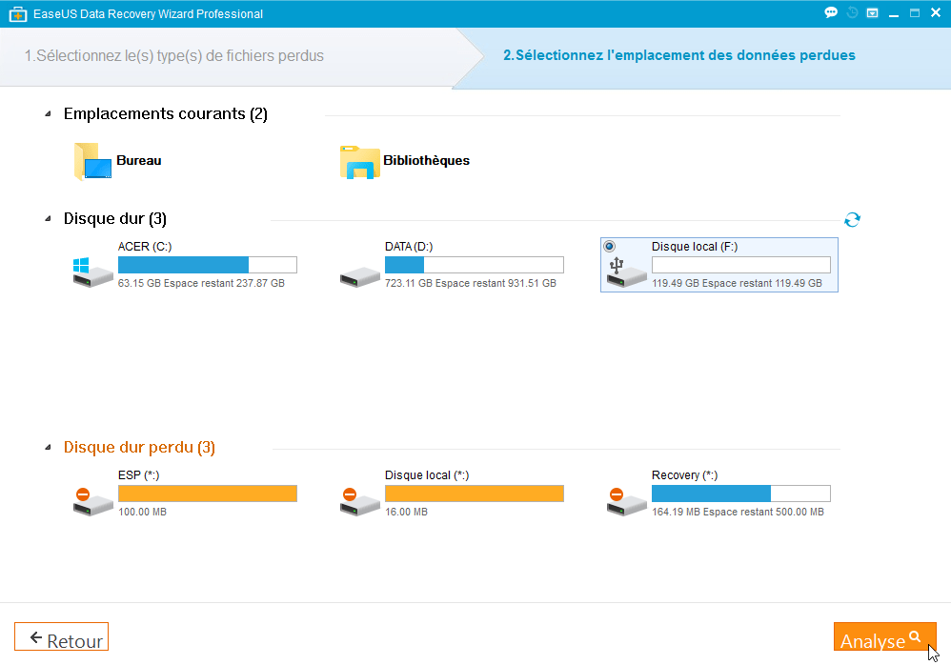Click the USB drive icon for Disque local (F:)
The image size is (951, 665).
(626, 272)
